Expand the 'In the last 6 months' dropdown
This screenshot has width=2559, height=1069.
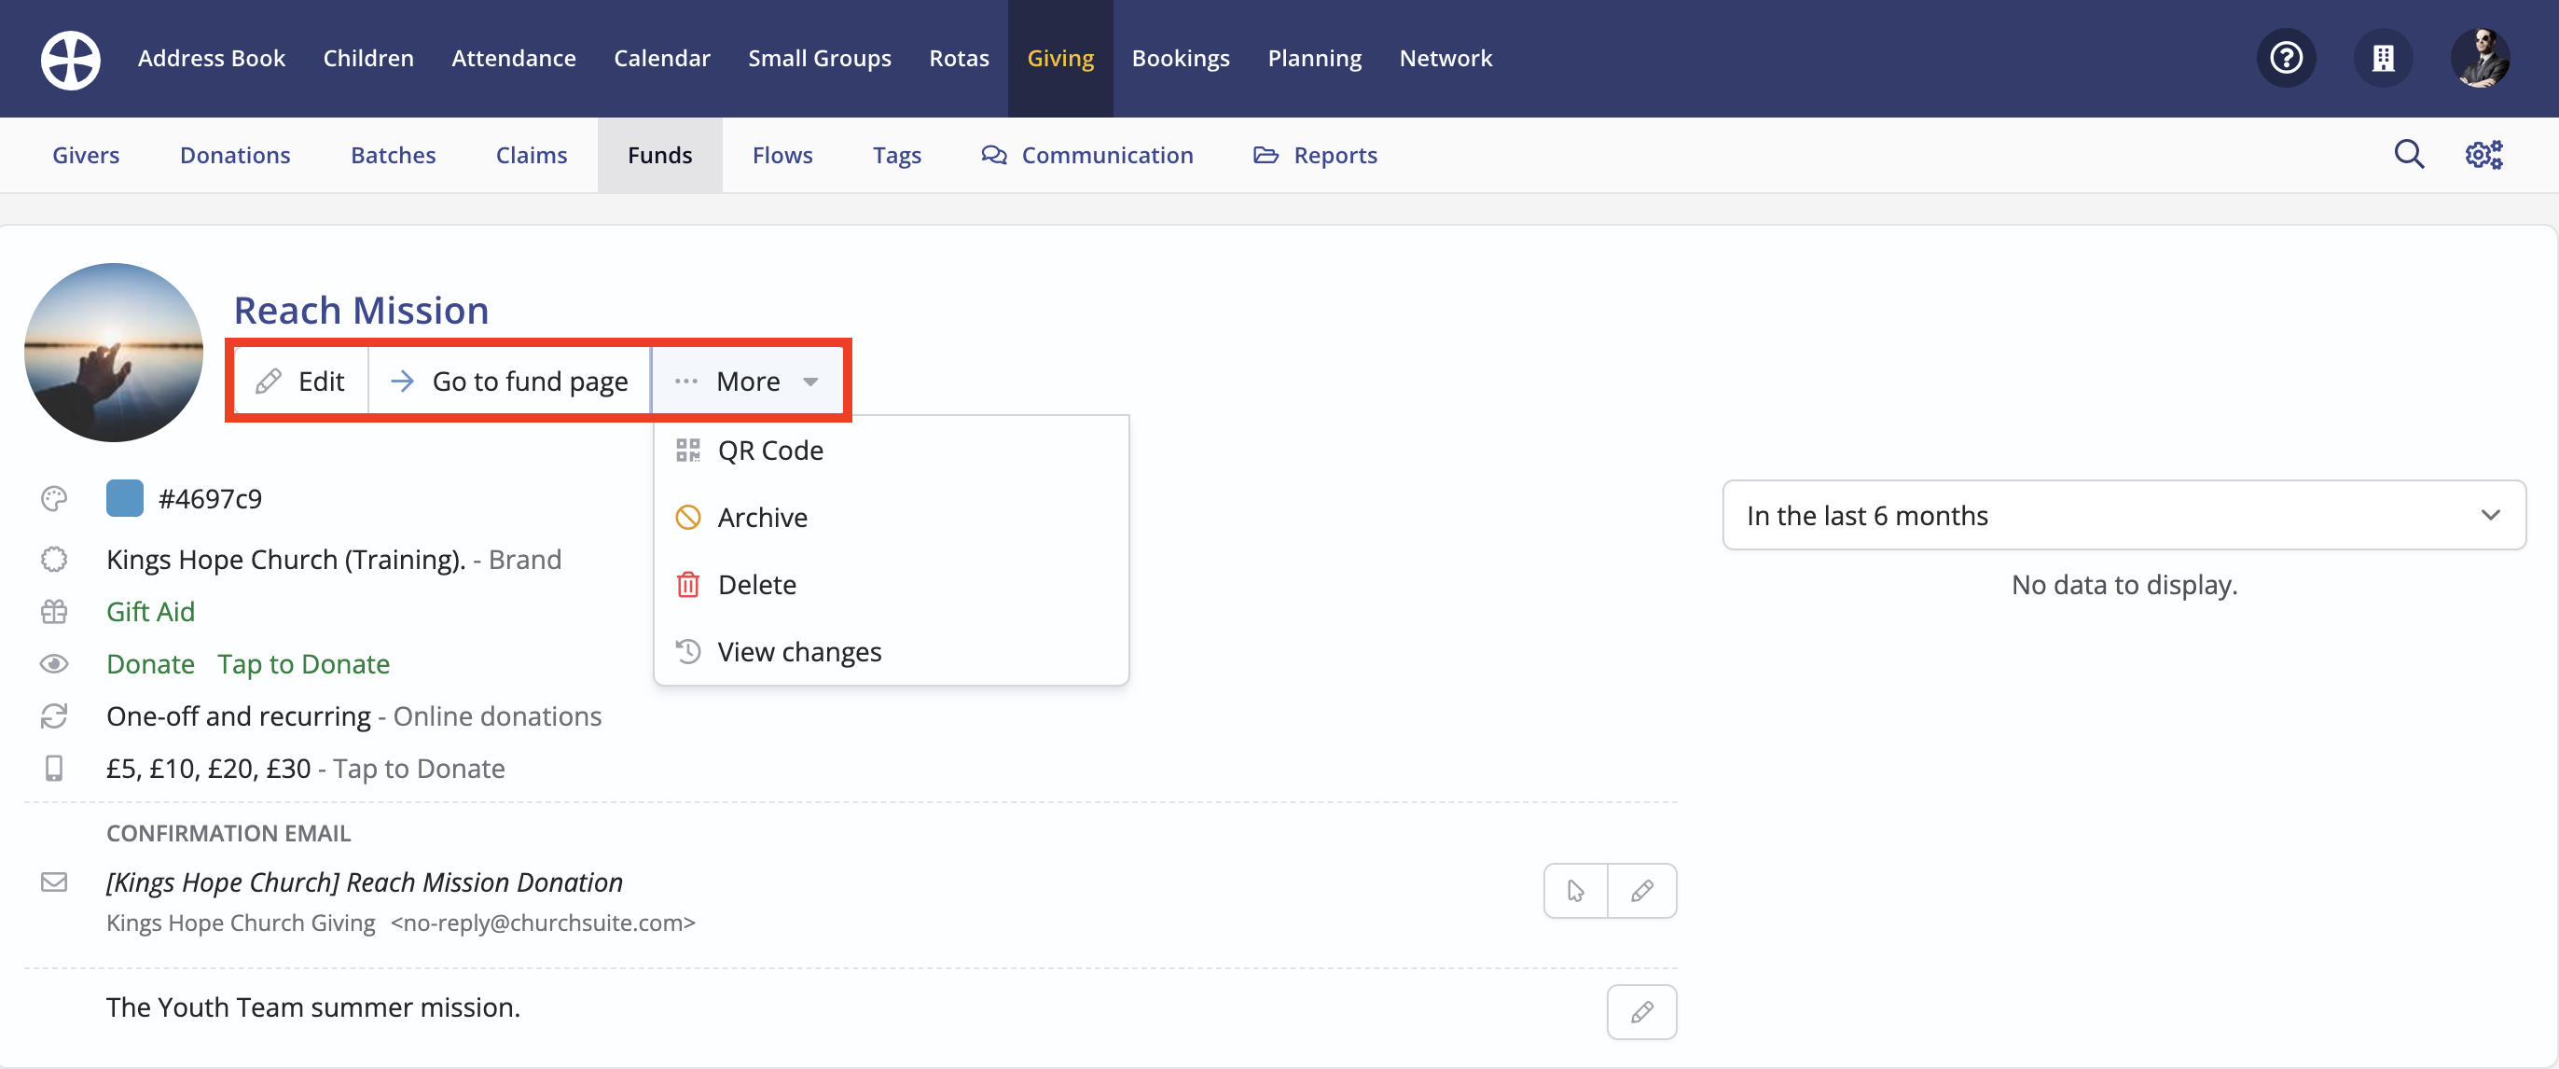[2123, 515]
